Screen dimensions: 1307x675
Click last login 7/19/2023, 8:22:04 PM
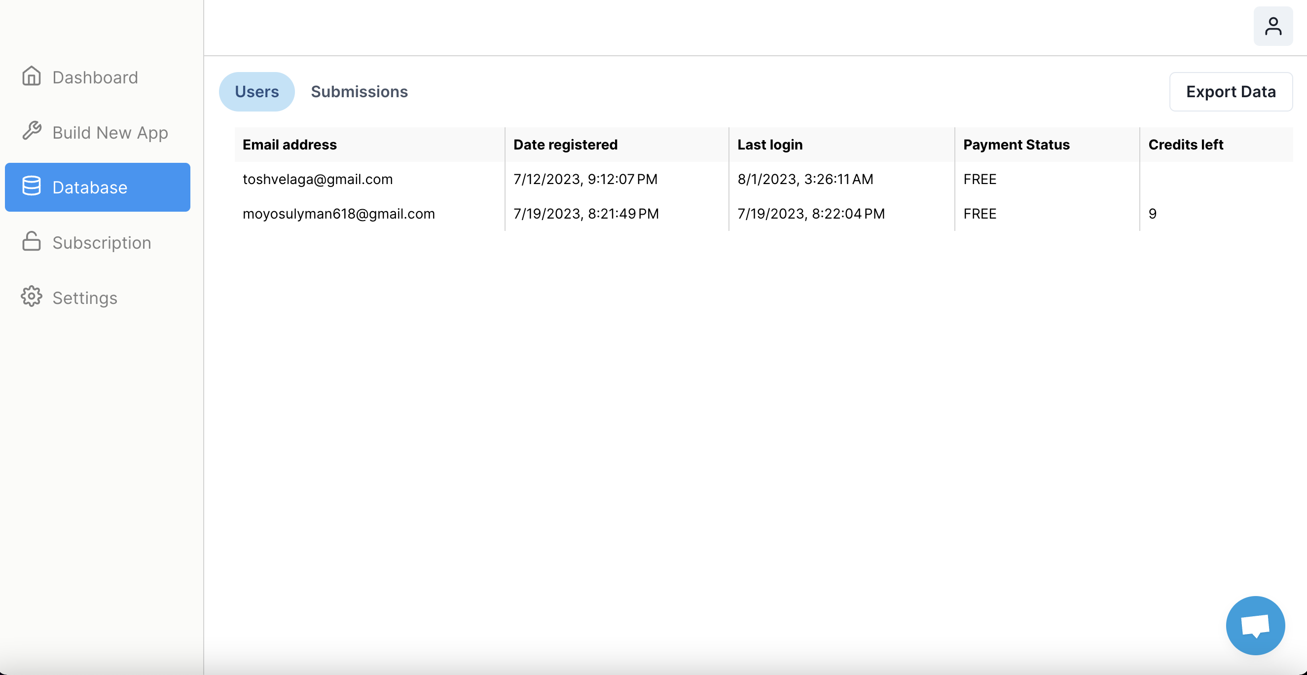(811, 214)
